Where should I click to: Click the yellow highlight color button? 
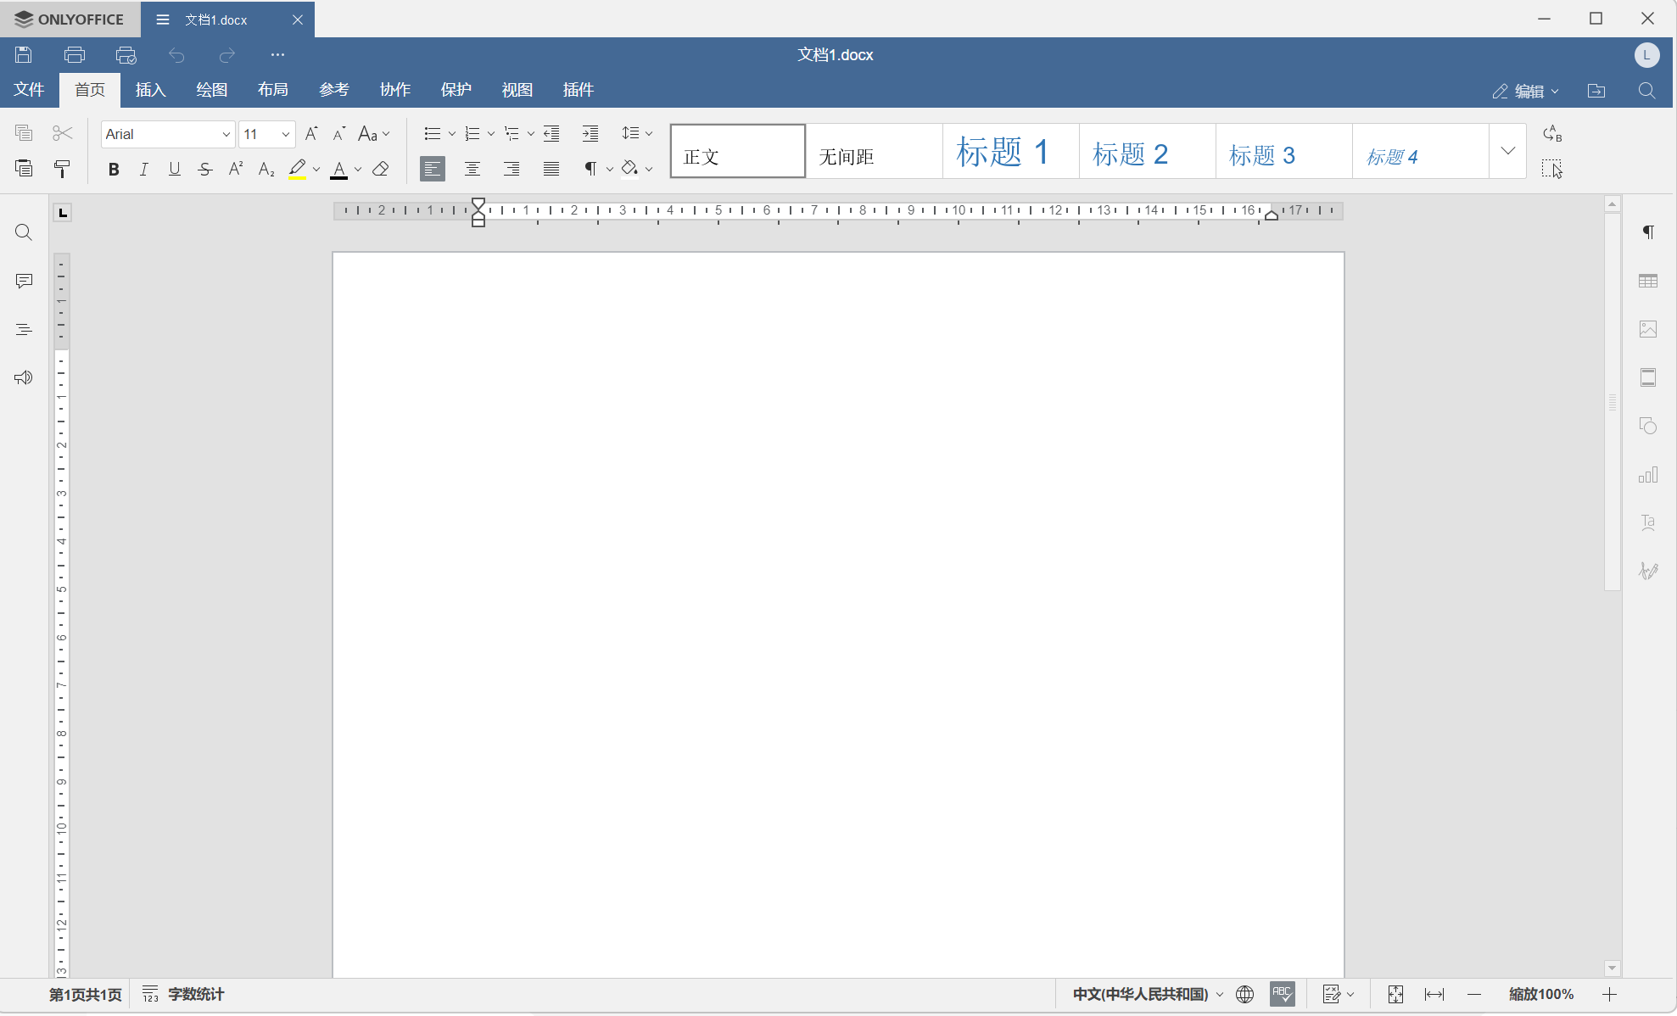(x=297, y=169)
